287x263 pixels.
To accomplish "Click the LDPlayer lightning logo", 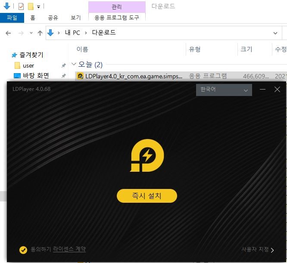I will coord(147,155).
